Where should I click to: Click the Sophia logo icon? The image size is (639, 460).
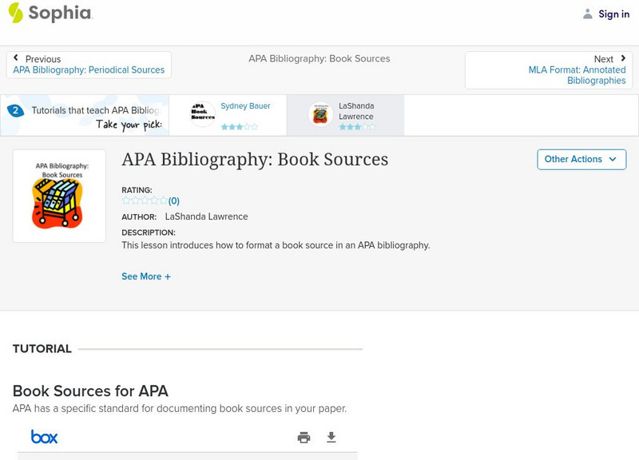coord(15,13)
